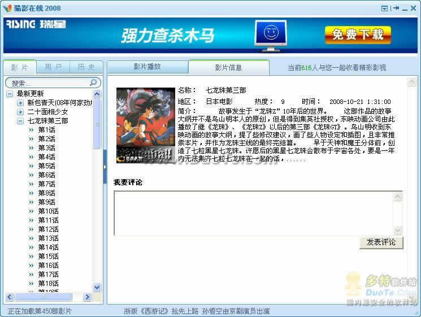The width and height of the screenshot is (421, 317).
Task: Click the pin window icon
Action: [x=396, y=8]
